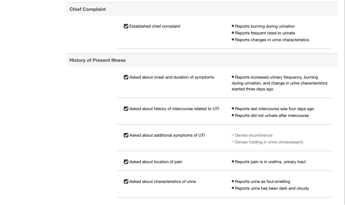The height and width of the screenshot is (205, 345).
Task: Click bullet for urine as foul-smelling
Action: tap(233, 181)
